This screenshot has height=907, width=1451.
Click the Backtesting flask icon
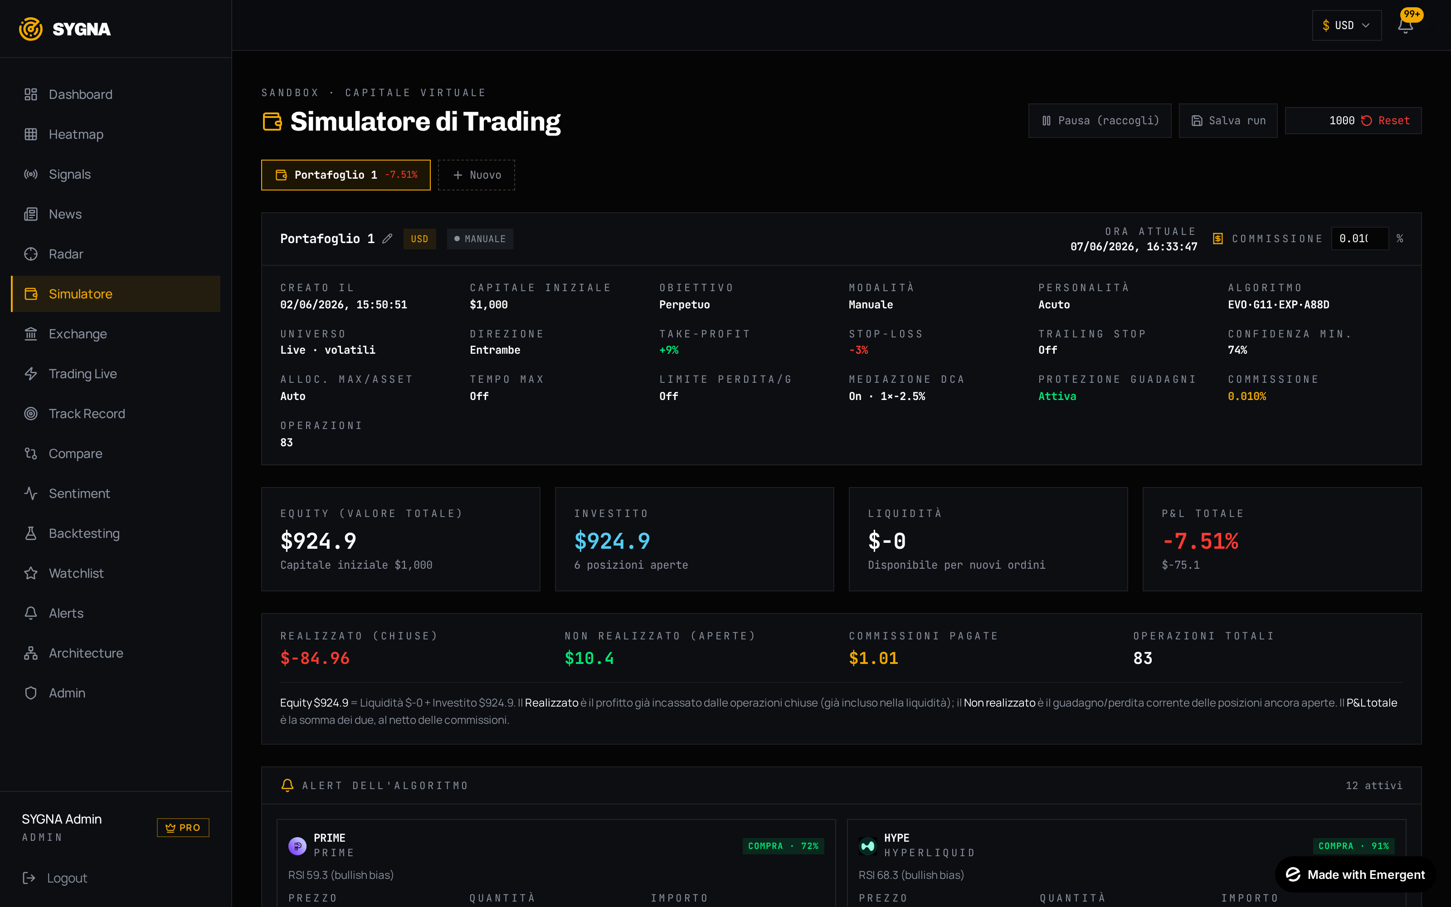[30, 533]
